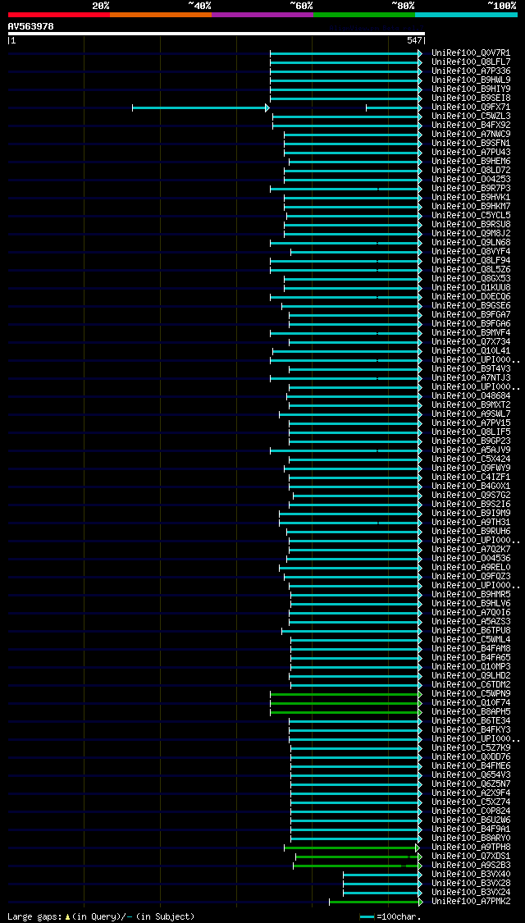
Task: Click the cyan ~100% legend segment
Action: (466, 14)
